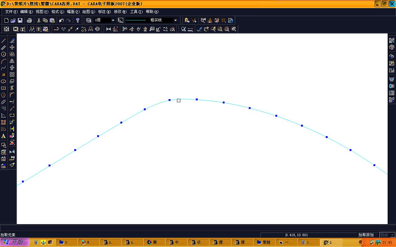
Task: Select the Spline curve tool
Action: [x=4, y=68]
